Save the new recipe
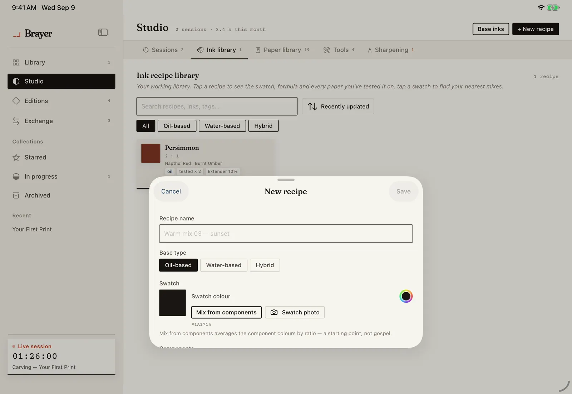Viewport: 572px width, 394px height. [x=403, y=191]
